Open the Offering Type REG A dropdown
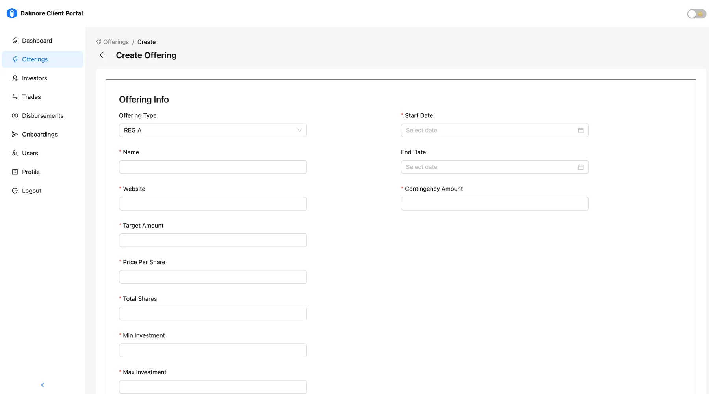Viewport: 709px width, 394px height. tap(213, 130)
